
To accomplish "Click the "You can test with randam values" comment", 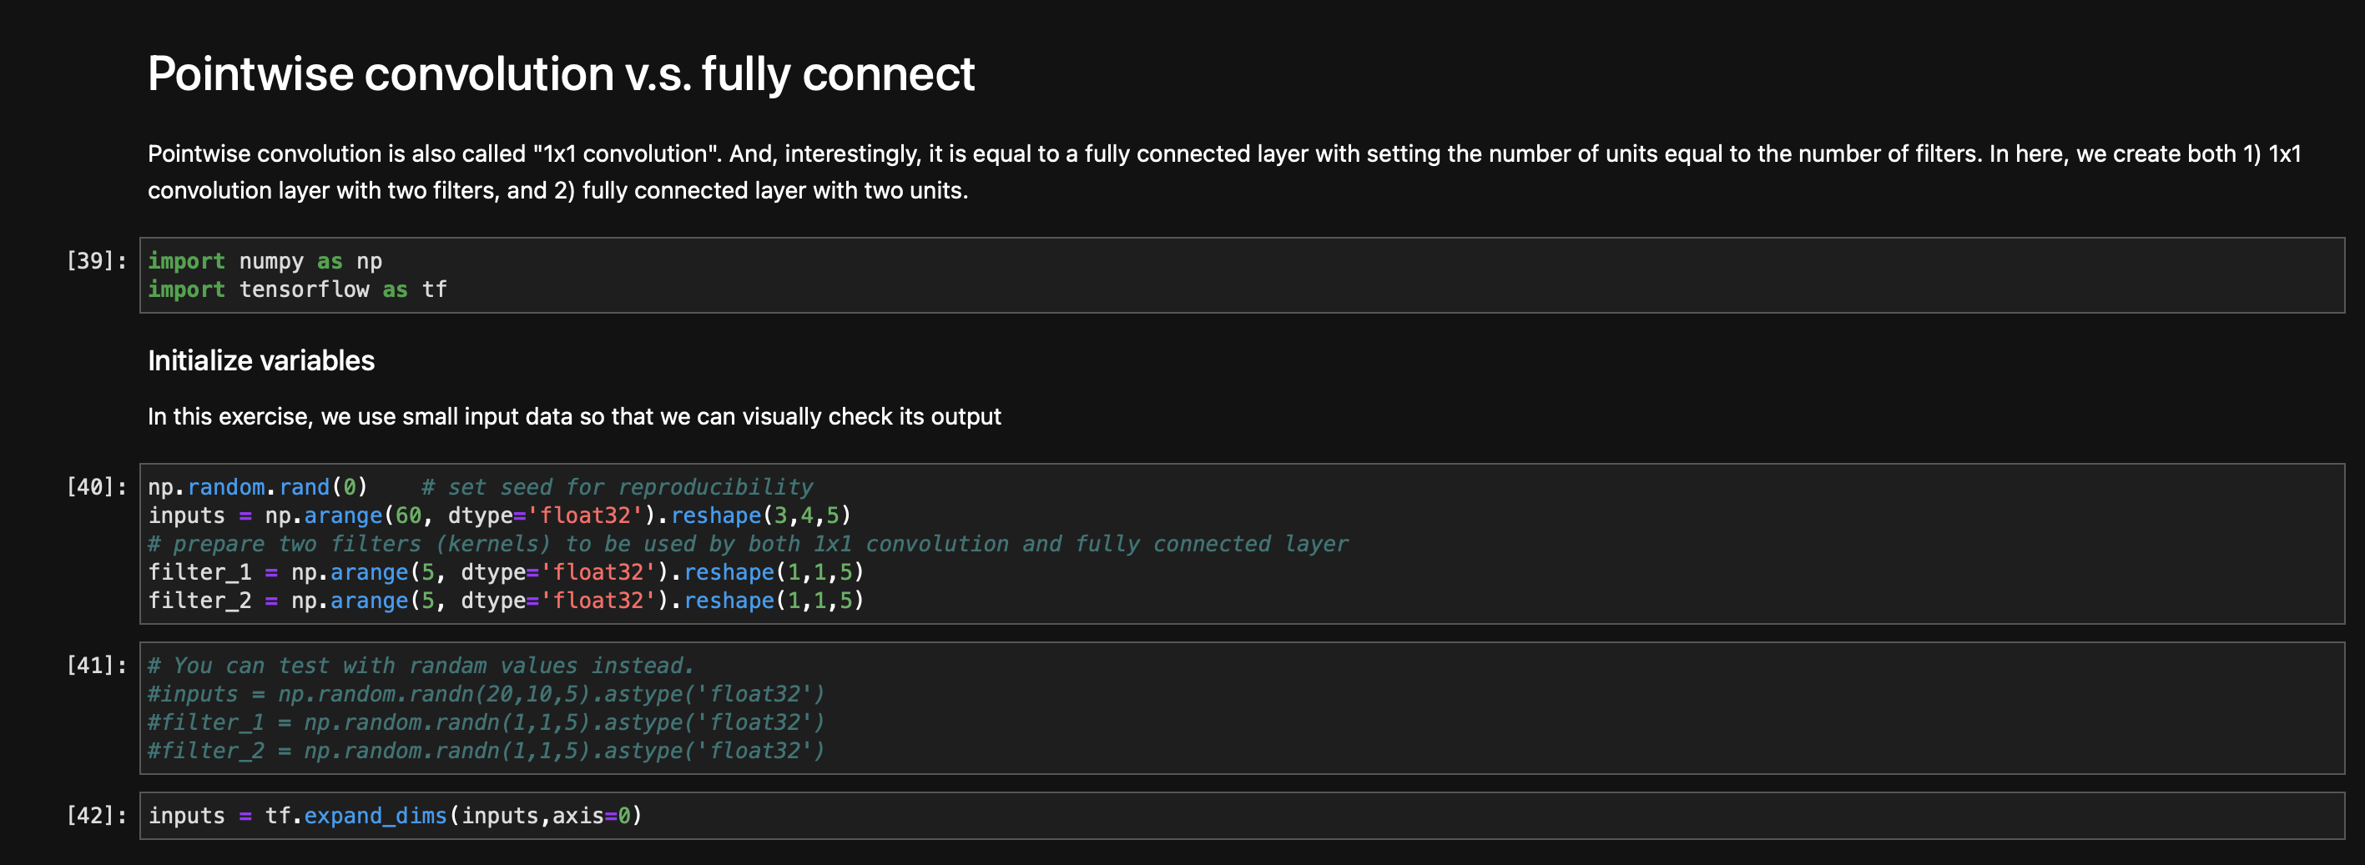I will pyautogui.click(x=421, y=666).
